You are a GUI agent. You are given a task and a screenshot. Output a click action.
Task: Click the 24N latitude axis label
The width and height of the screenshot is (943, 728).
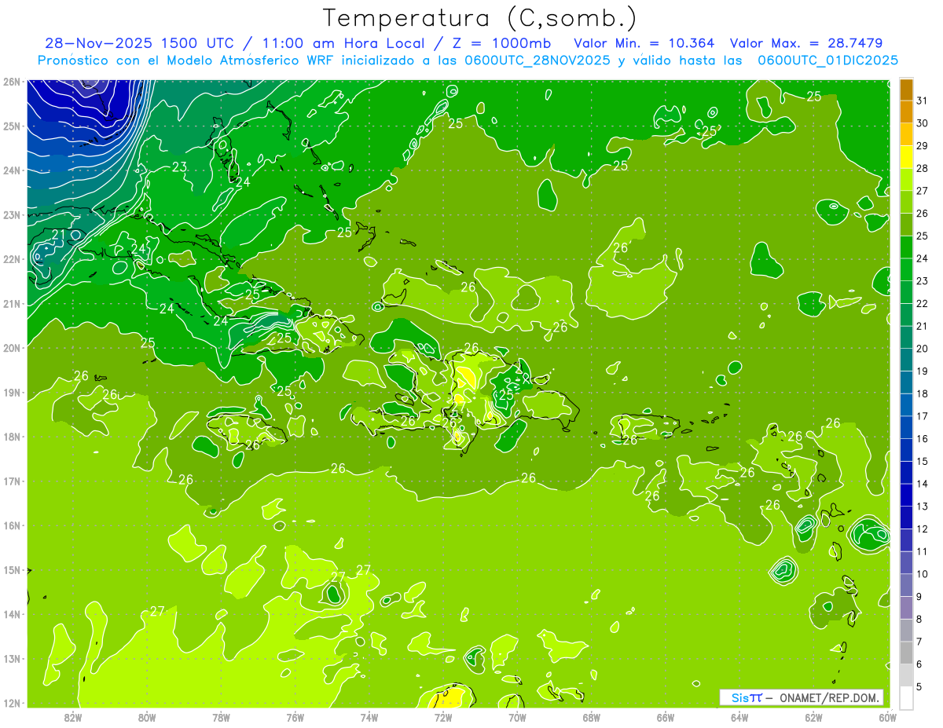pyautogui.click(x=12, y=170)
